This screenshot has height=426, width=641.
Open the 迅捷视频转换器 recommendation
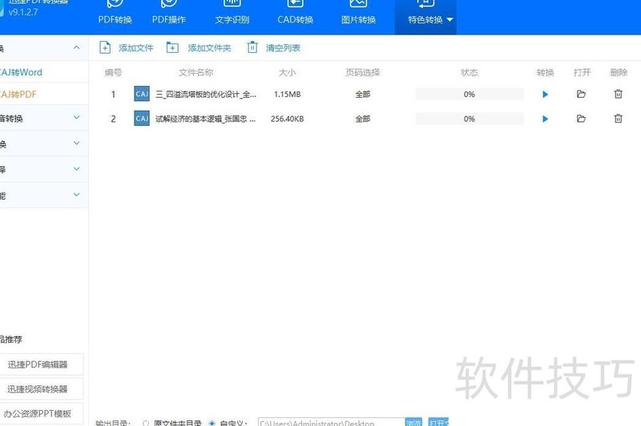pos(38,389)
